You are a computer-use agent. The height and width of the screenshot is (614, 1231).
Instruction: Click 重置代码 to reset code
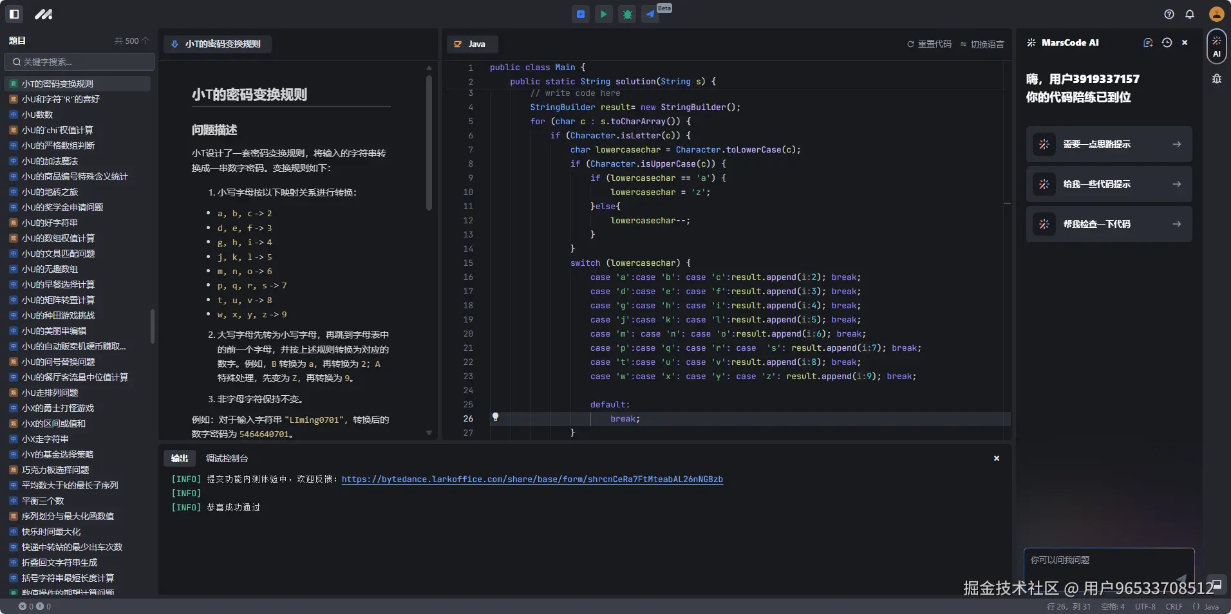(929, 44)
